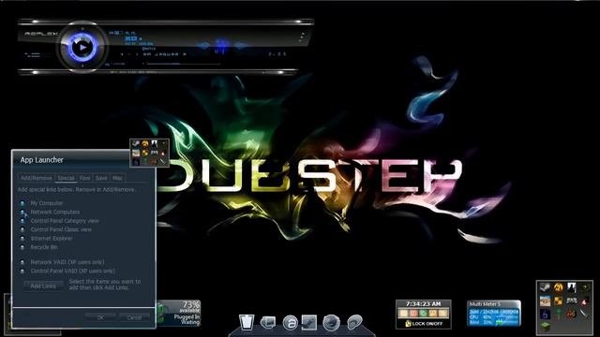The width and height of the screenshot is (600, 337).
Task: Launch orange Half-Life lambda icon in large launcher grid
Action: 559,287
